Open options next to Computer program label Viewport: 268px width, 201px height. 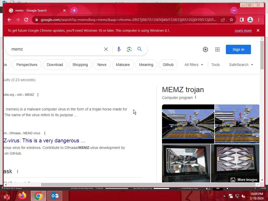click(x=196, y=97)
